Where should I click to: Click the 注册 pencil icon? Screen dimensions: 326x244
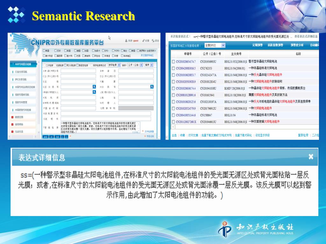tap(144, 41)
